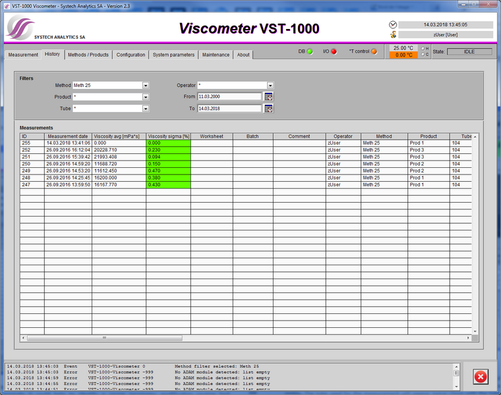Select the History tab
Image resolution: width=501 pixels, height=395 pixels.
coord(52,54)
